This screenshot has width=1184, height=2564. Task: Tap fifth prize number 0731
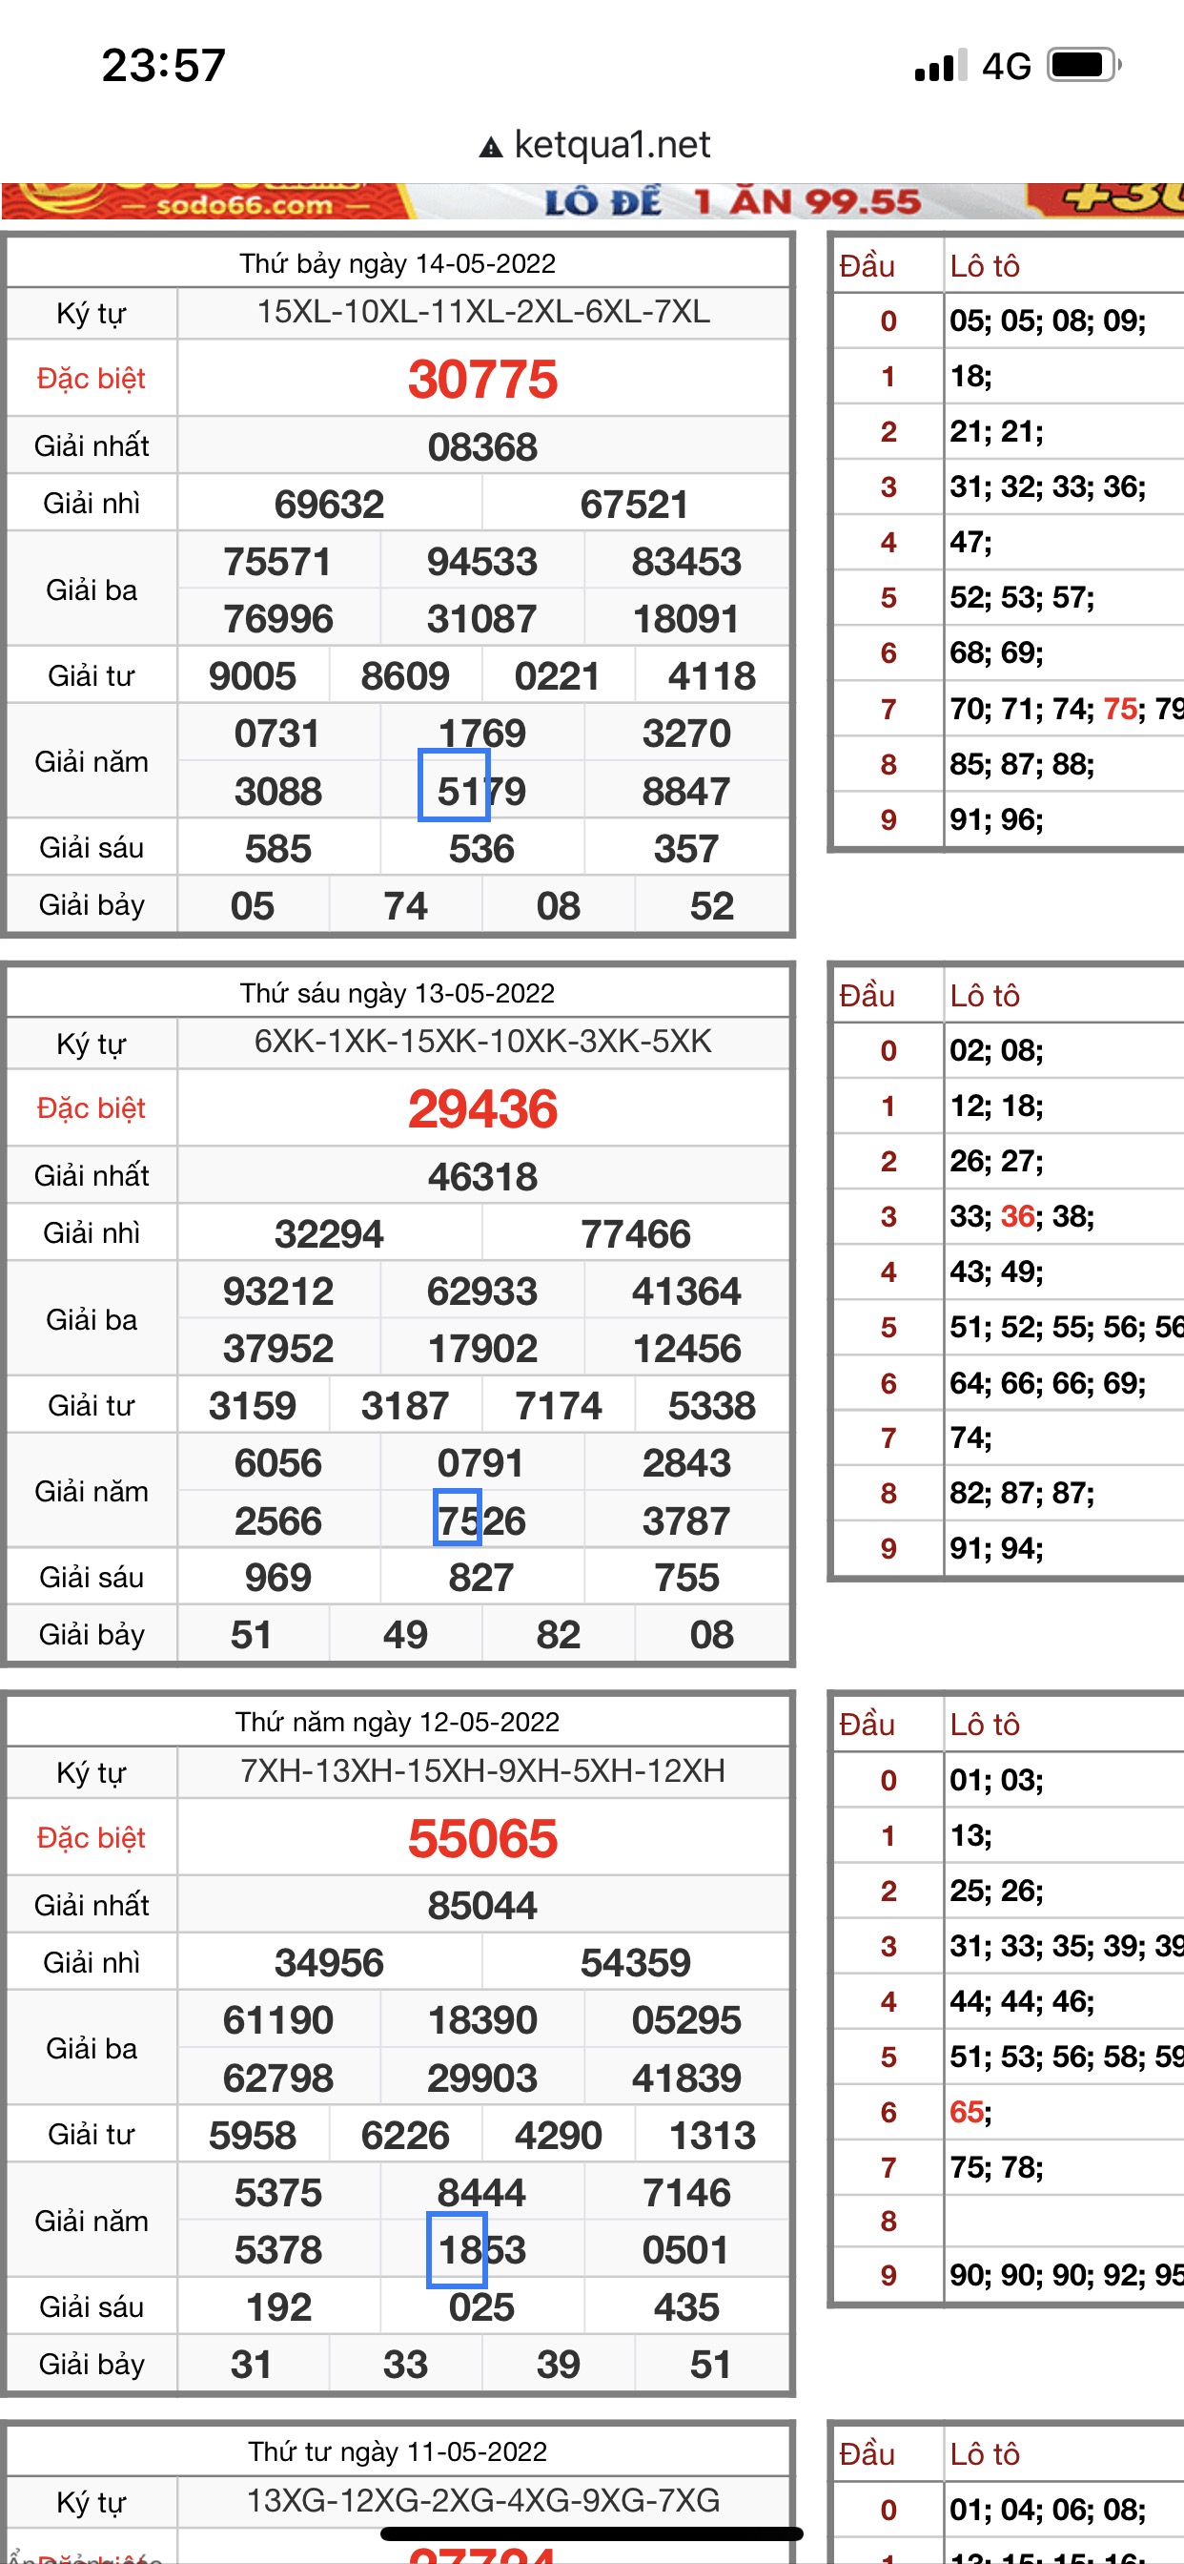tap(277, 734)
